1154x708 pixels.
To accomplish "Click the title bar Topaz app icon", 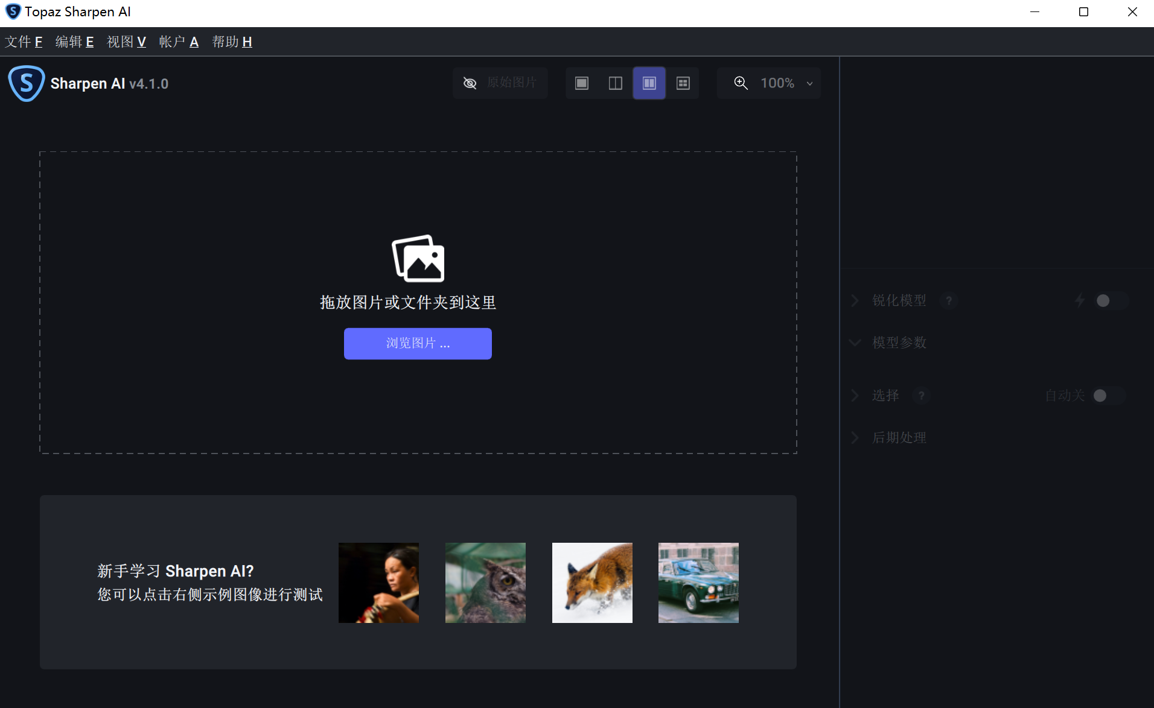I will [13, 11].
